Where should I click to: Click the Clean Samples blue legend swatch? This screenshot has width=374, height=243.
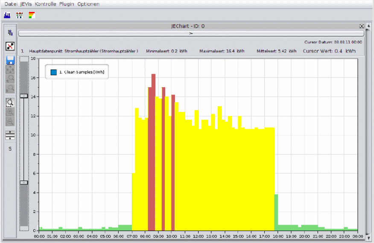click(53, 72)
